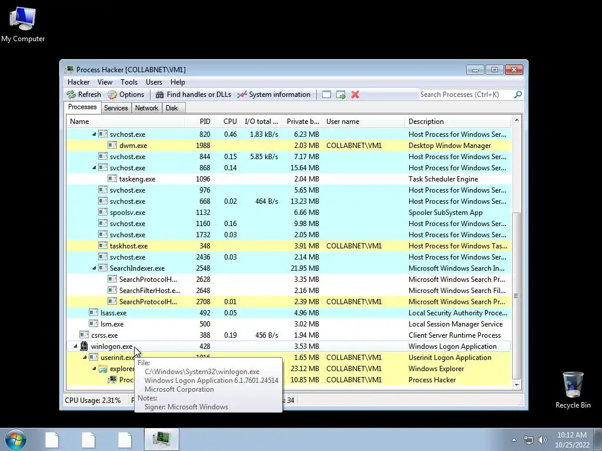Click the explorer.exe folder icon

pyautogui.click(x=102, y=369)
